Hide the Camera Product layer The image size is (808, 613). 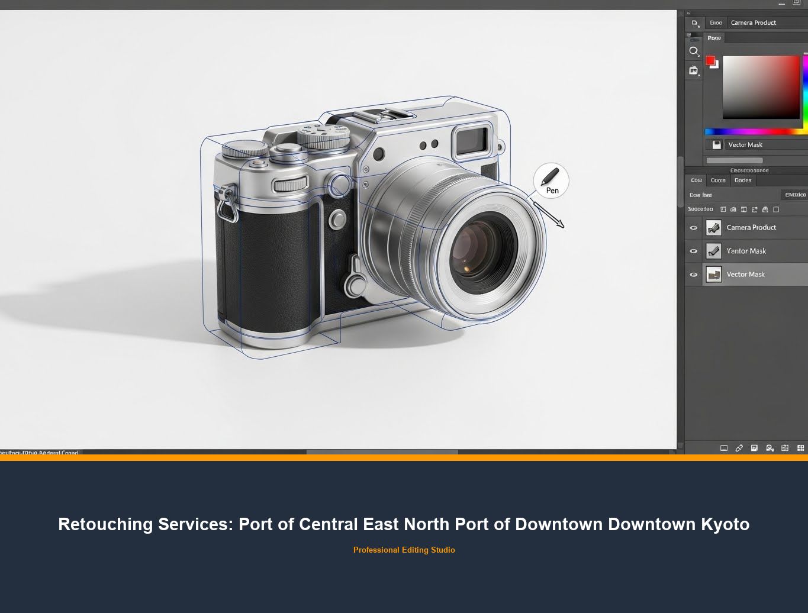coord(693,227)
